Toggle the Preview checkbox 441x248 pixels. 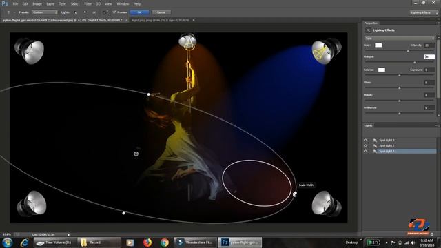(114, 12)
